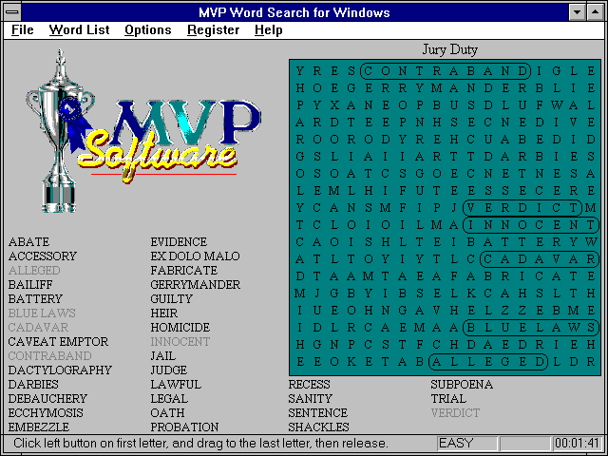This screenshot has height=456, width=608.
Task: Click the circled BLUE LAWS in grid
Action: coord(531,328)
